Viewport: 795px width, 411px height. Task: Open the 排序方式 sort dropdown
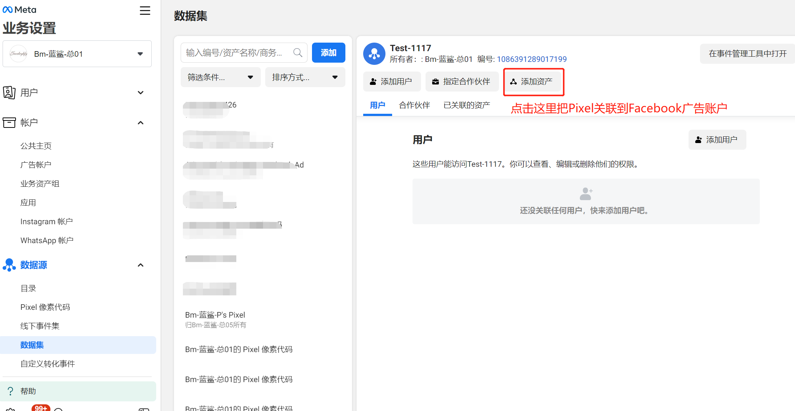click(x=305, y=77)
